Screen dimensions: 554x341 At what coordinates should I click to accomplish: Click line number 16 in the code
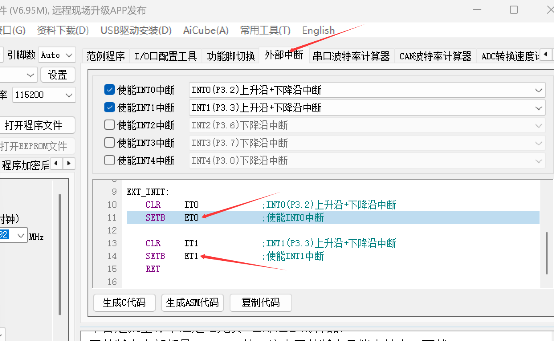pos(112,282)
